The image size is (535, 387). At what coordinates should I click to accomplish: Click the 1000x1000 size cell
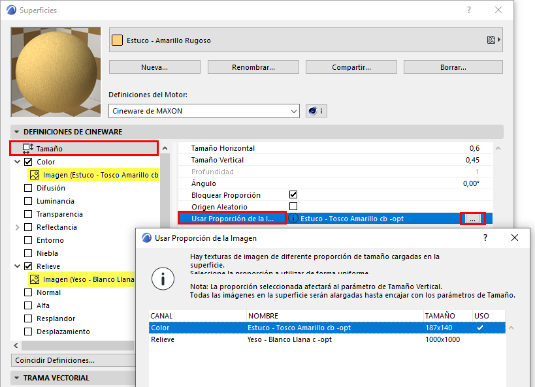(442, 339)
